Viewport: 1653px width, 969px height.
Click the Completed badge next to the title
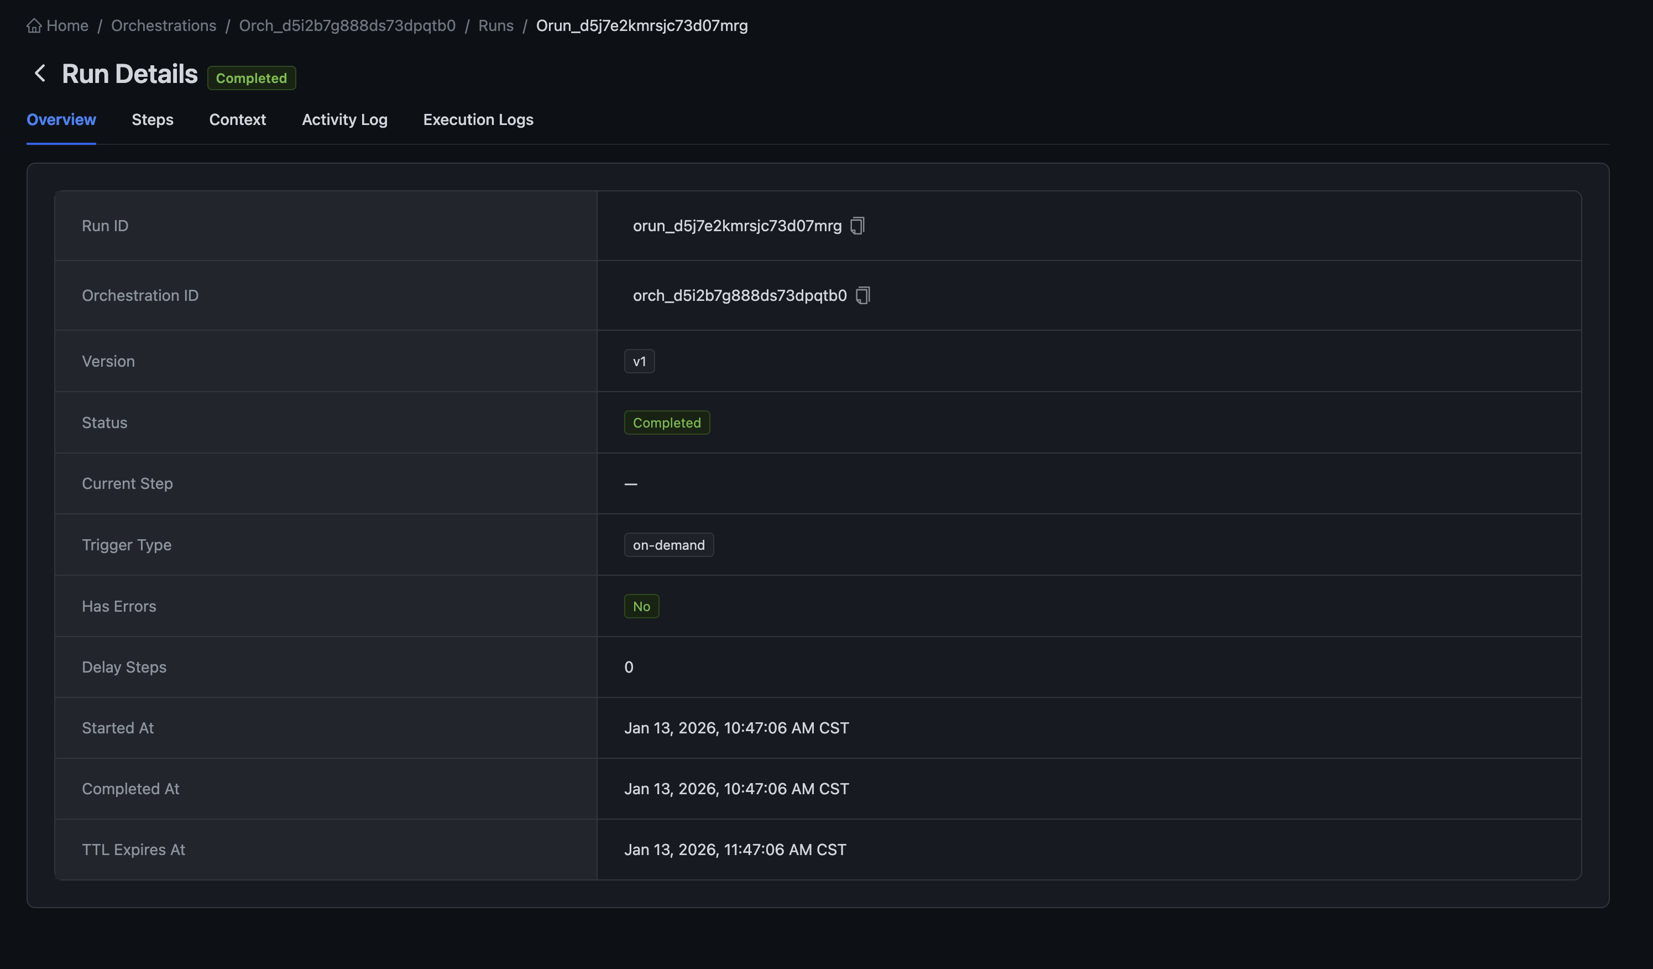[x=251, y=78]
